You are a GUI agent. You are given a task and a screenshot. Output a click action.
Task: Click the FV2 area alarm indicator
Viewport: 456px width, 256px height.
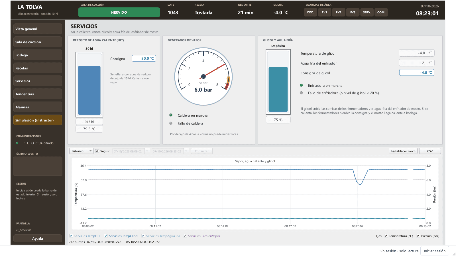(x=339, y=13)
